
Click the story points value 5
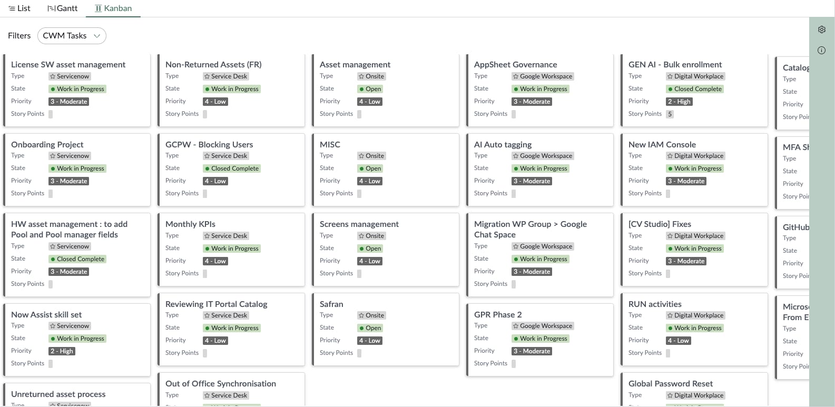tap(670, 114)
